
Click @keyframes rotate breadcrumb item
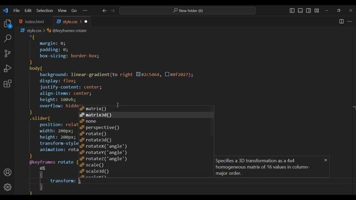point(69,31)
